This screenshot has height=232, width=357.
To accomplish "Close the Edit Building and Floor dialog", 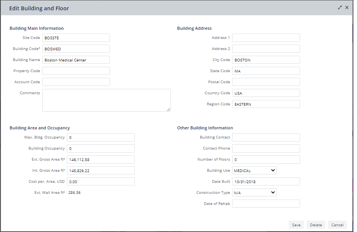I will [x=347, y=8].
